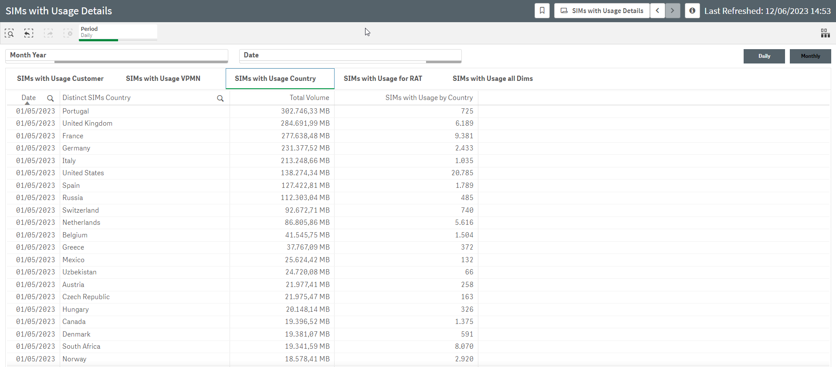Sort by the Total Volume column header
This screenshot has height=367, width=836.
(309, 98)
